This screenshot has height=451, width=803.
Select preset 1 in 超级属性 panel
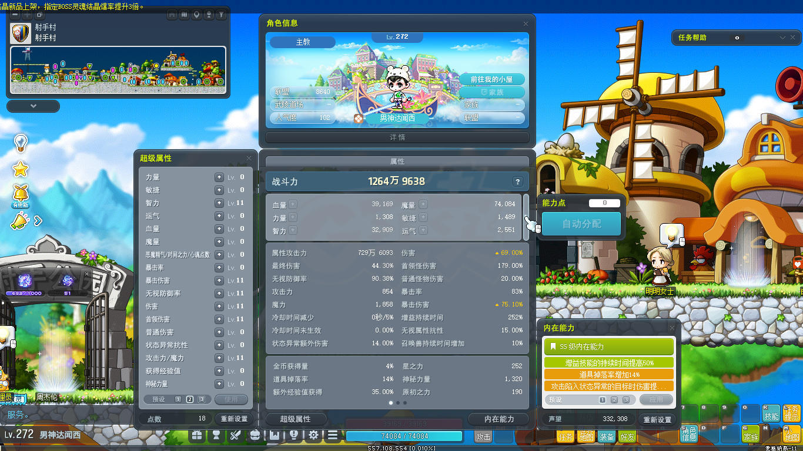coord(178,399)
